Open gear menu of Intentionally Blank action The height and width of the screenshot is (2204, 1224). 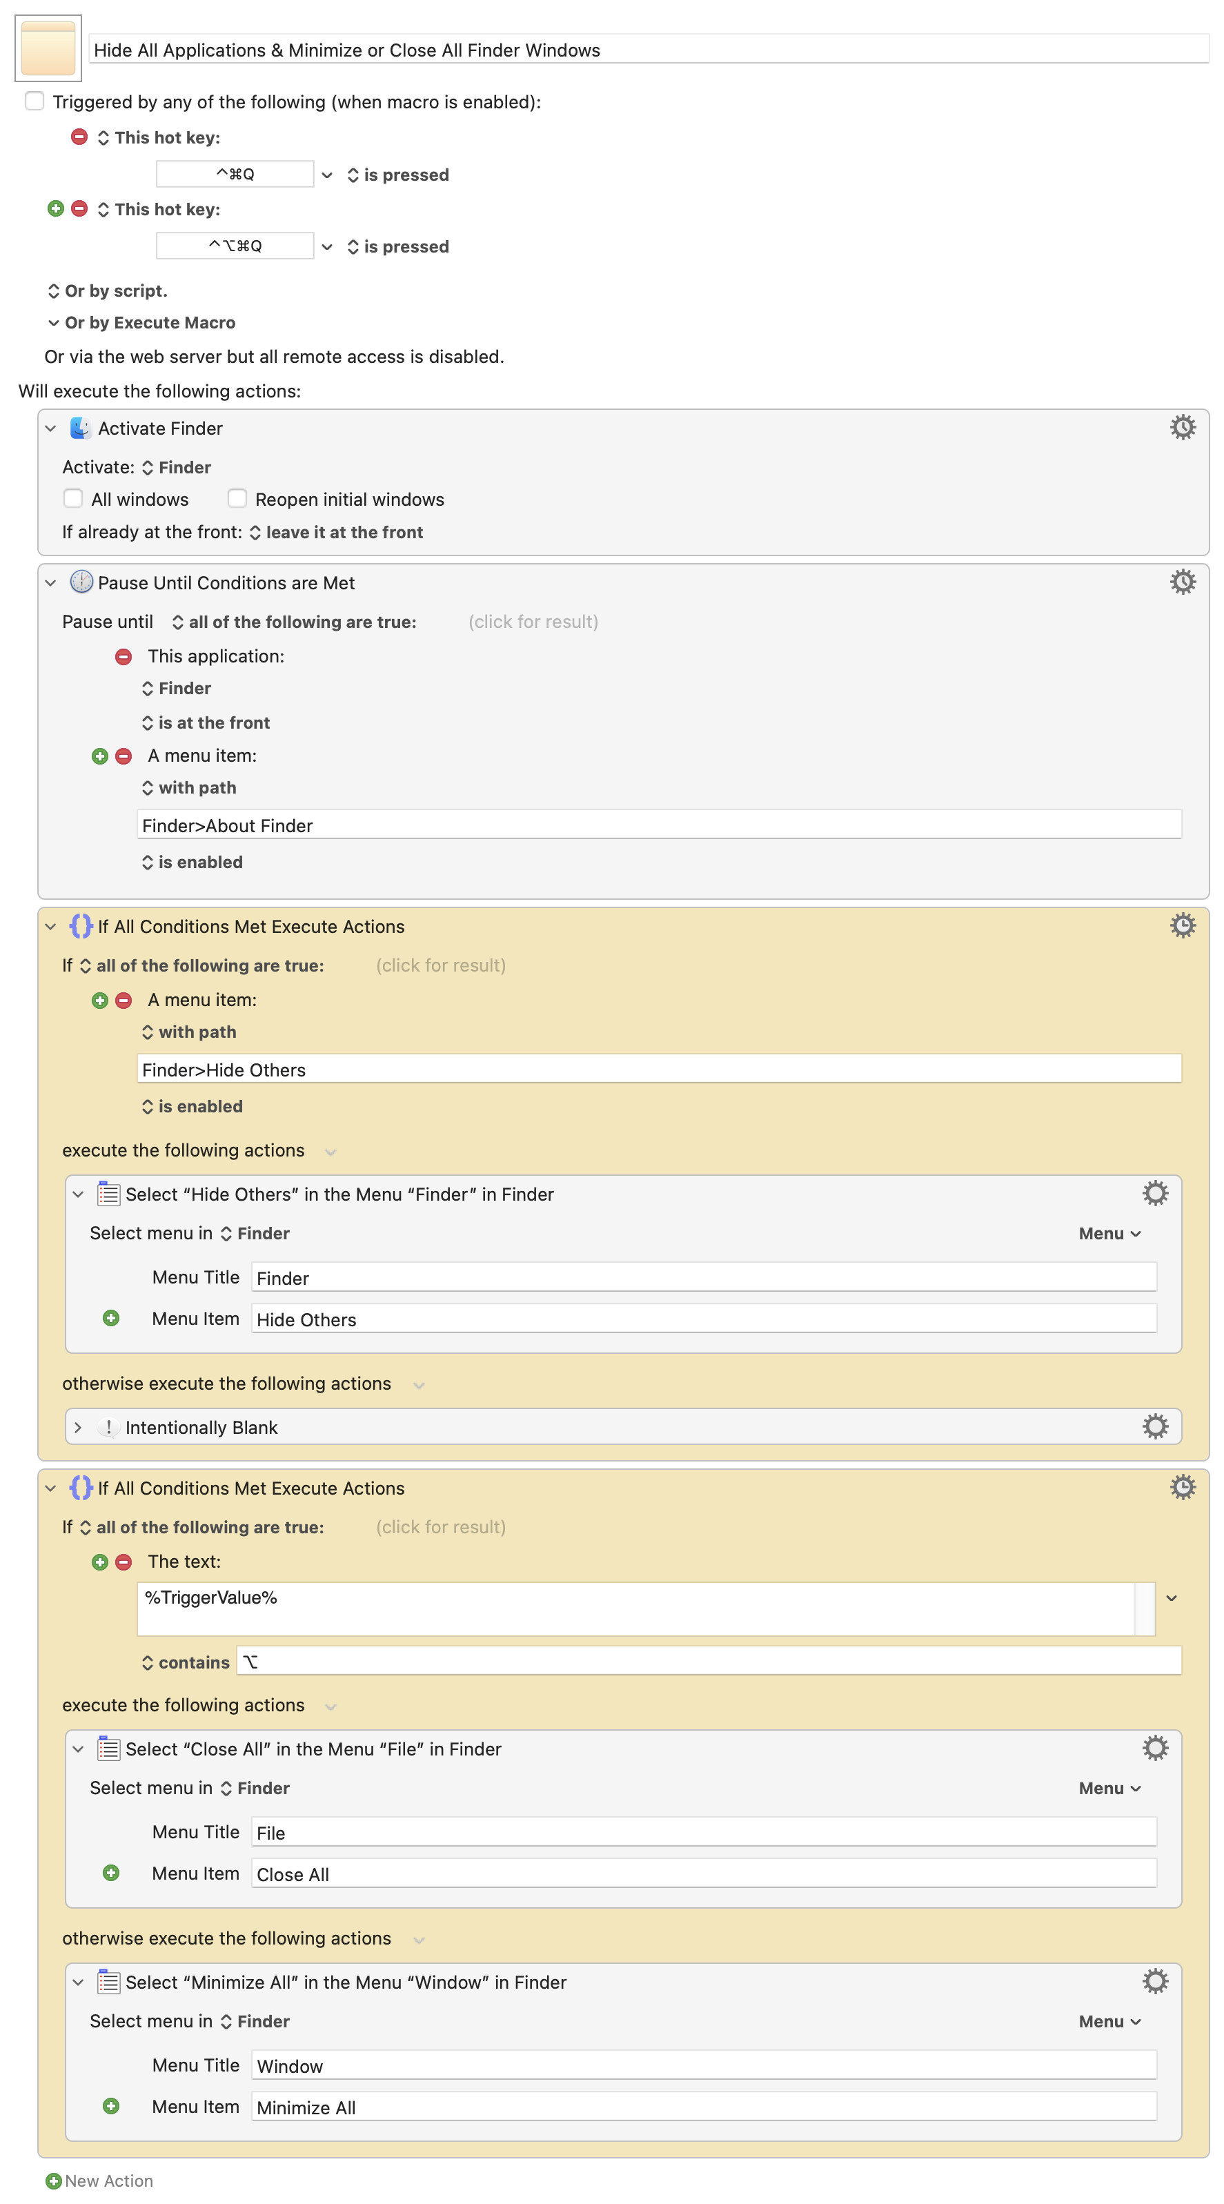(1155, 1426)
